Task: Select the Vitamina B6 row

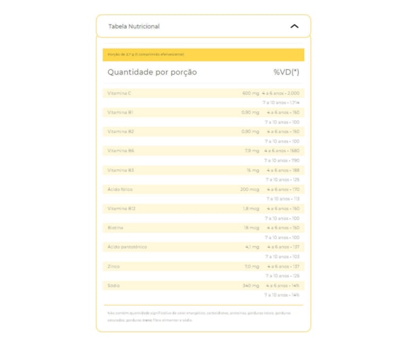Action: coord(203,151)
